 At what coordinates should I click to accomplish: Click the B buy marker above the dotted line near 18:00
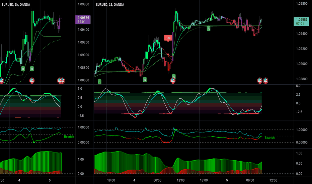tap(208, 29)
